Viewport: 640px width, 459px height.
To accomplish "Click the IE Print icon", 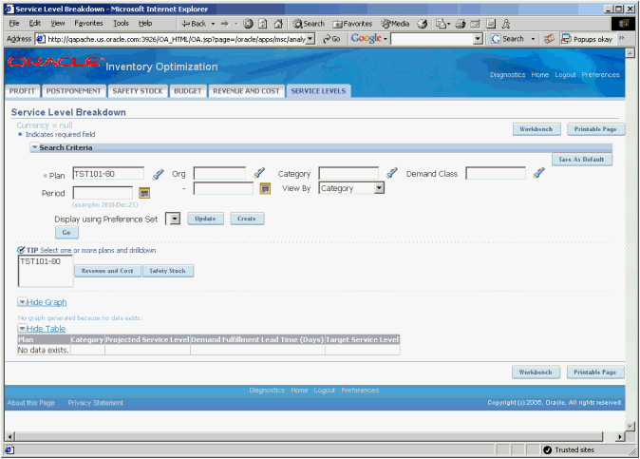I will (x=461, y=24).
